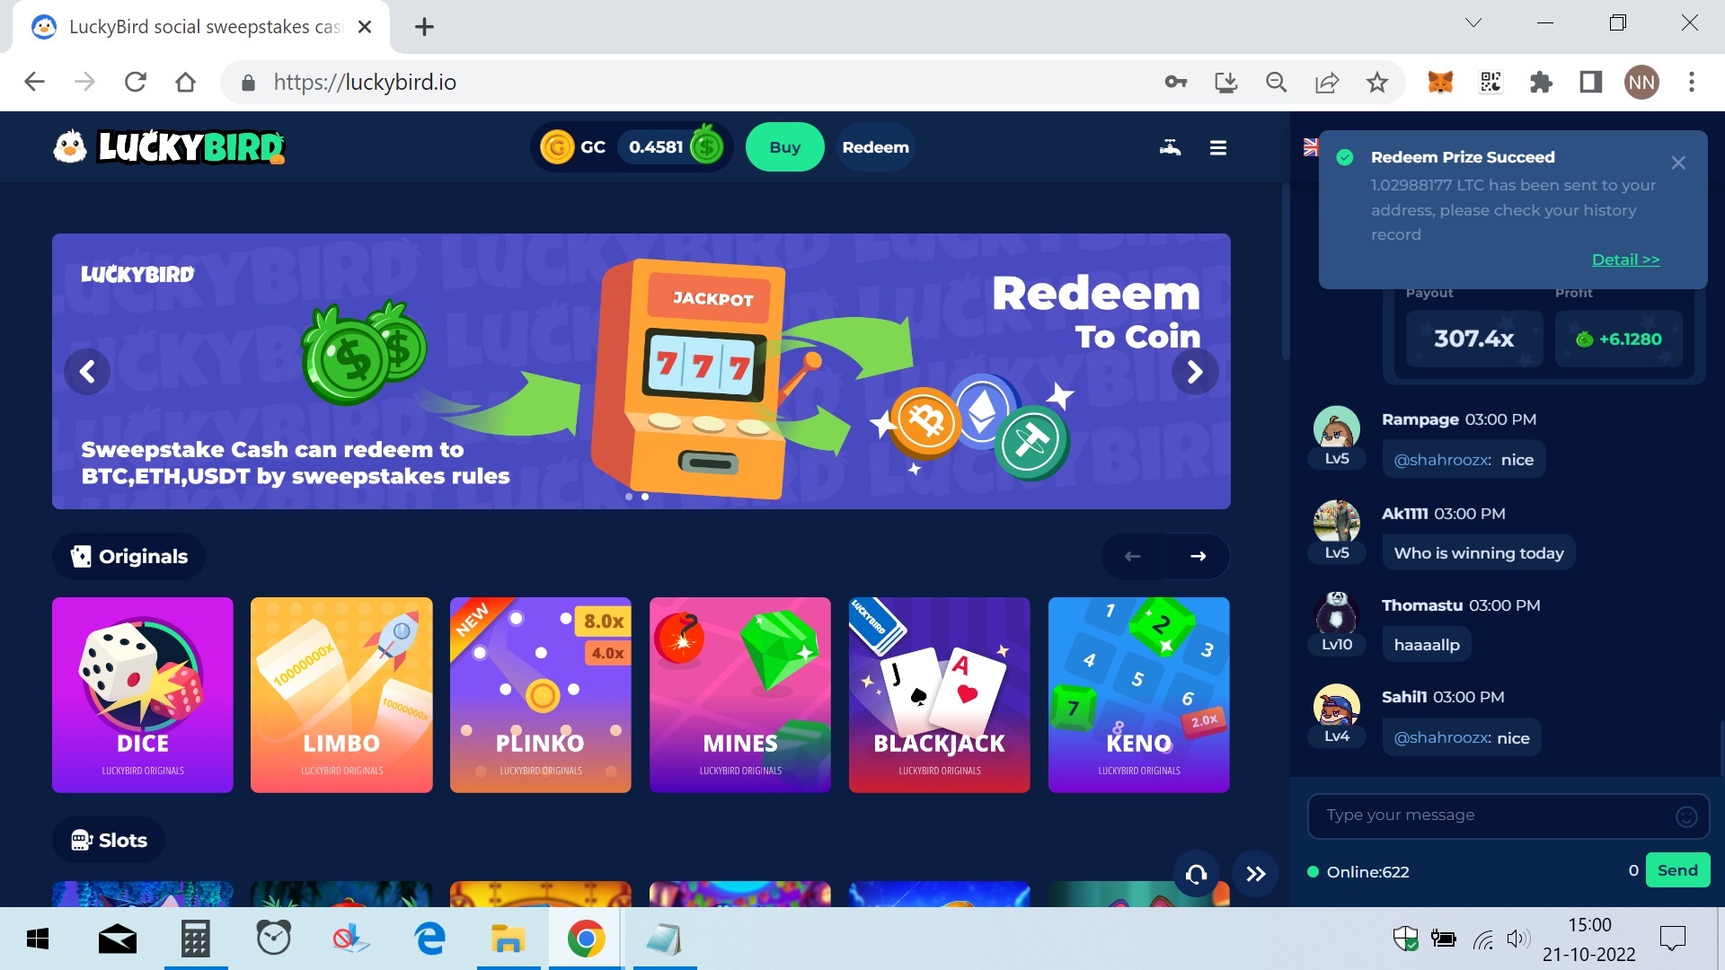Click the green Buy button
This screenshot has height=970, width=1725.
tap(784, 147)
